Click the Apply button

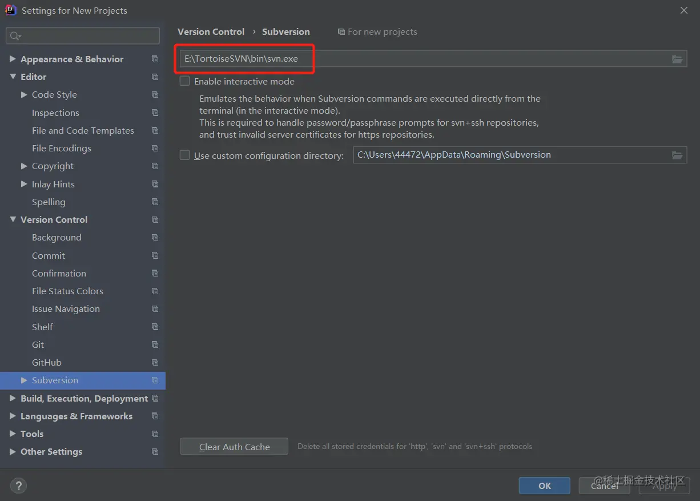664,486
